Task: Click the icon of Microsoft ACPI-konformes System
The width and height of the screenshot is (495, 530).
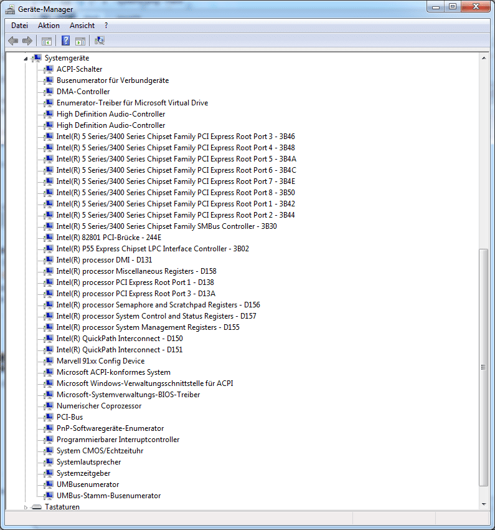Action: 49,372
